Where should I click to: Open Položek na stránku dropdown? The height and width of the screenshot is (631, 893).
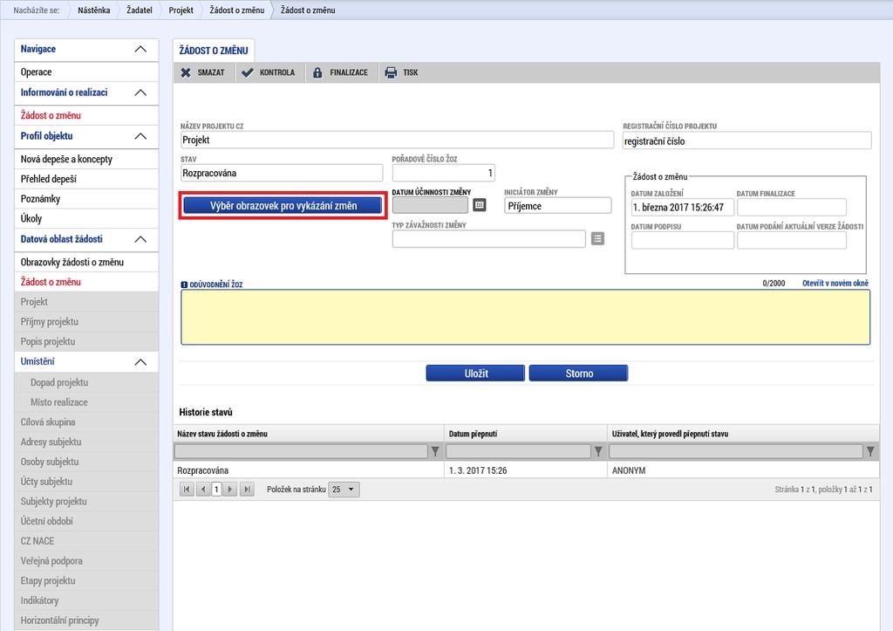(x=344, y=489)
